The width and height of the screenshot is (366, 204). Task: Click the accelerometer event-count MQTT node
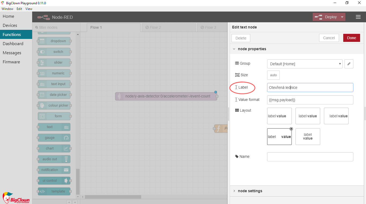coord(166,96)
